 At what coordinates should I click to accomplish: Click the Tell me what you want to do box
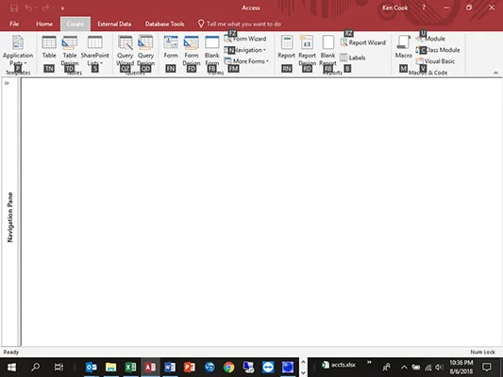tap(240, 24)
